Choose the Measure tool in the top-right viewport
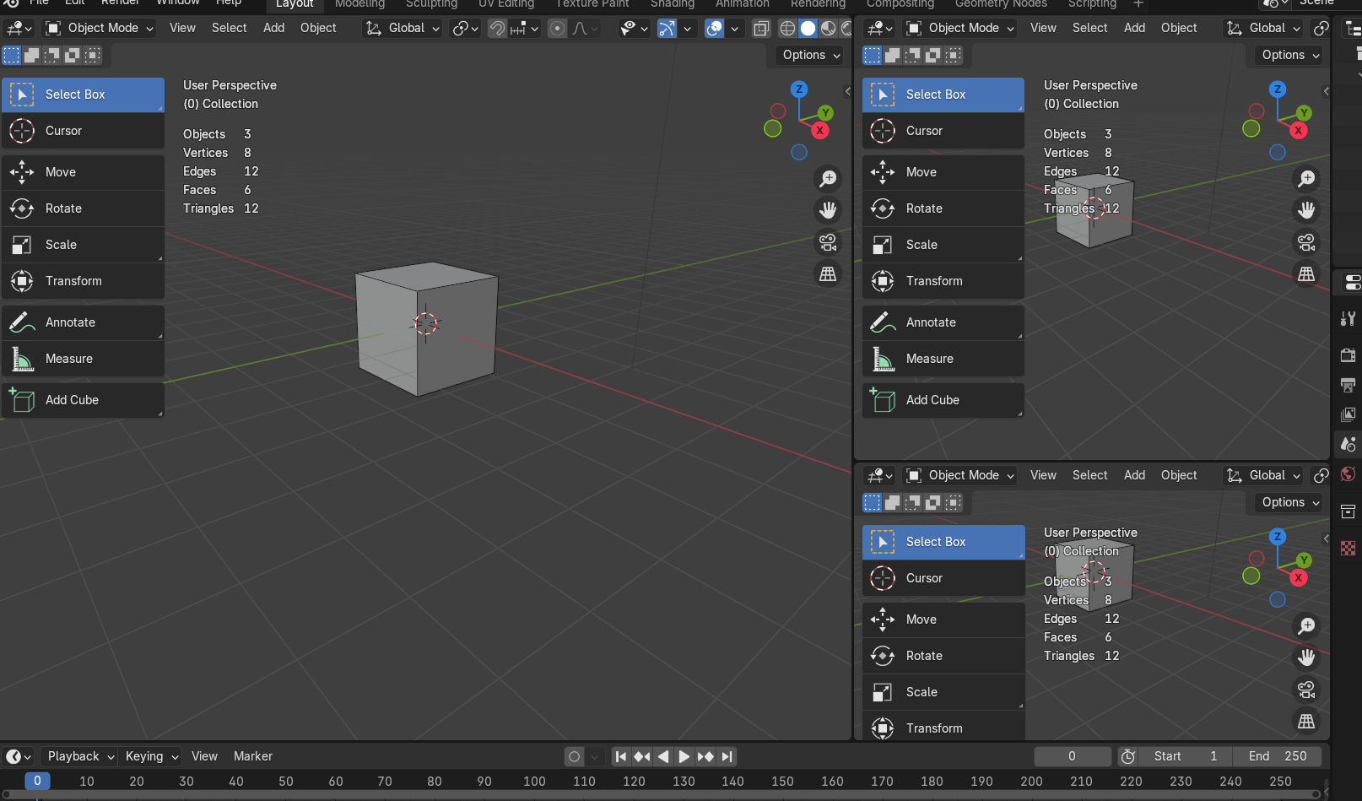This screenshot has height=801, width=1362. (943, 359)
